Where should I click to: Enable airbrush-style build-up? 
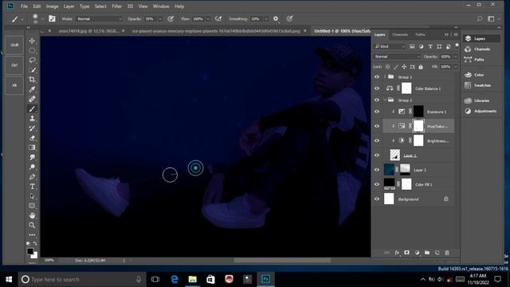(218, 18)
